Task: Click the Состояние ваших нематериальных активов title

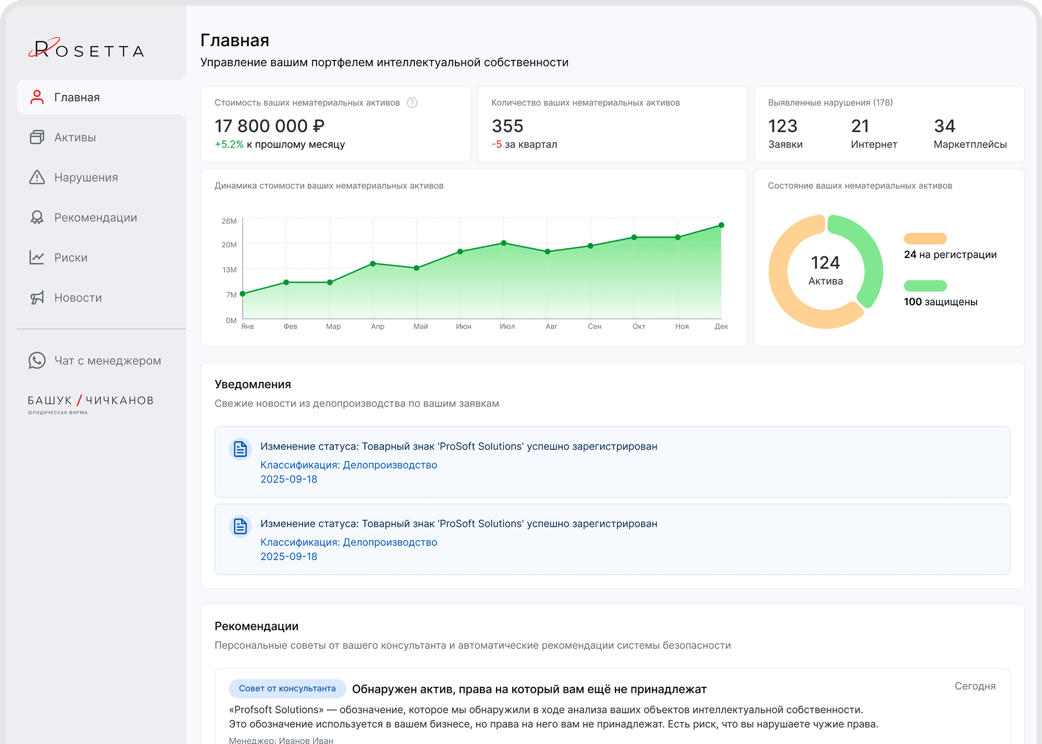Action: (x=860, y=186)
